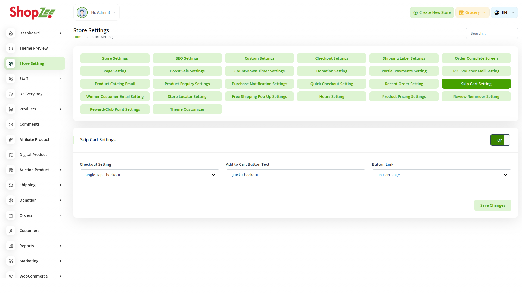Open the Theme Customizer tab

pyautogui.click(x=187, y=109)
